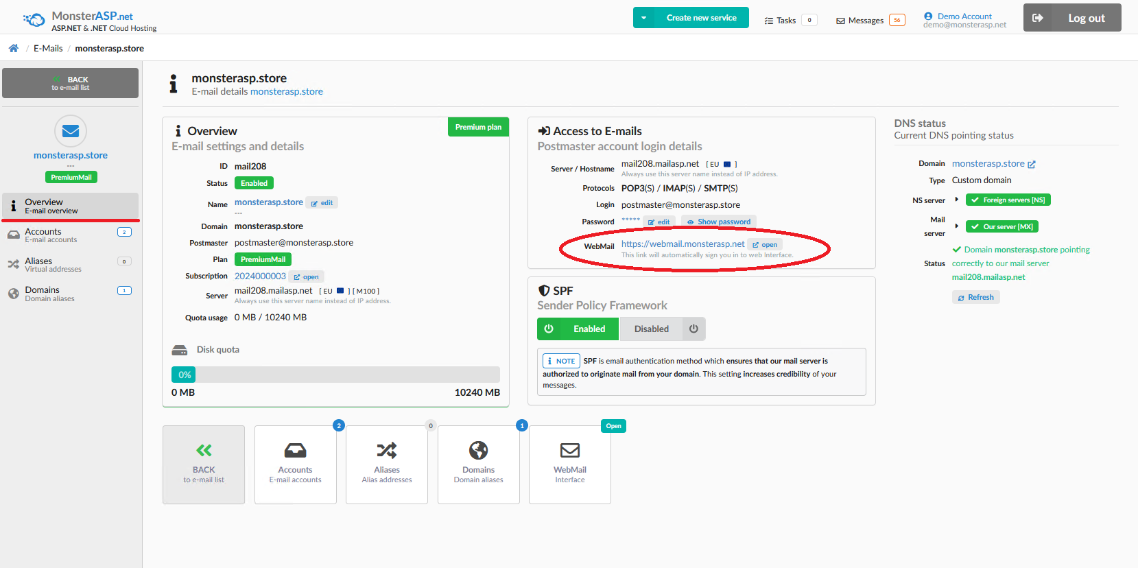Image resolution: width=1138 pixels, height=568 pixels.
Task: Click the open button next to WebMail link
Action: pos(765,245)
